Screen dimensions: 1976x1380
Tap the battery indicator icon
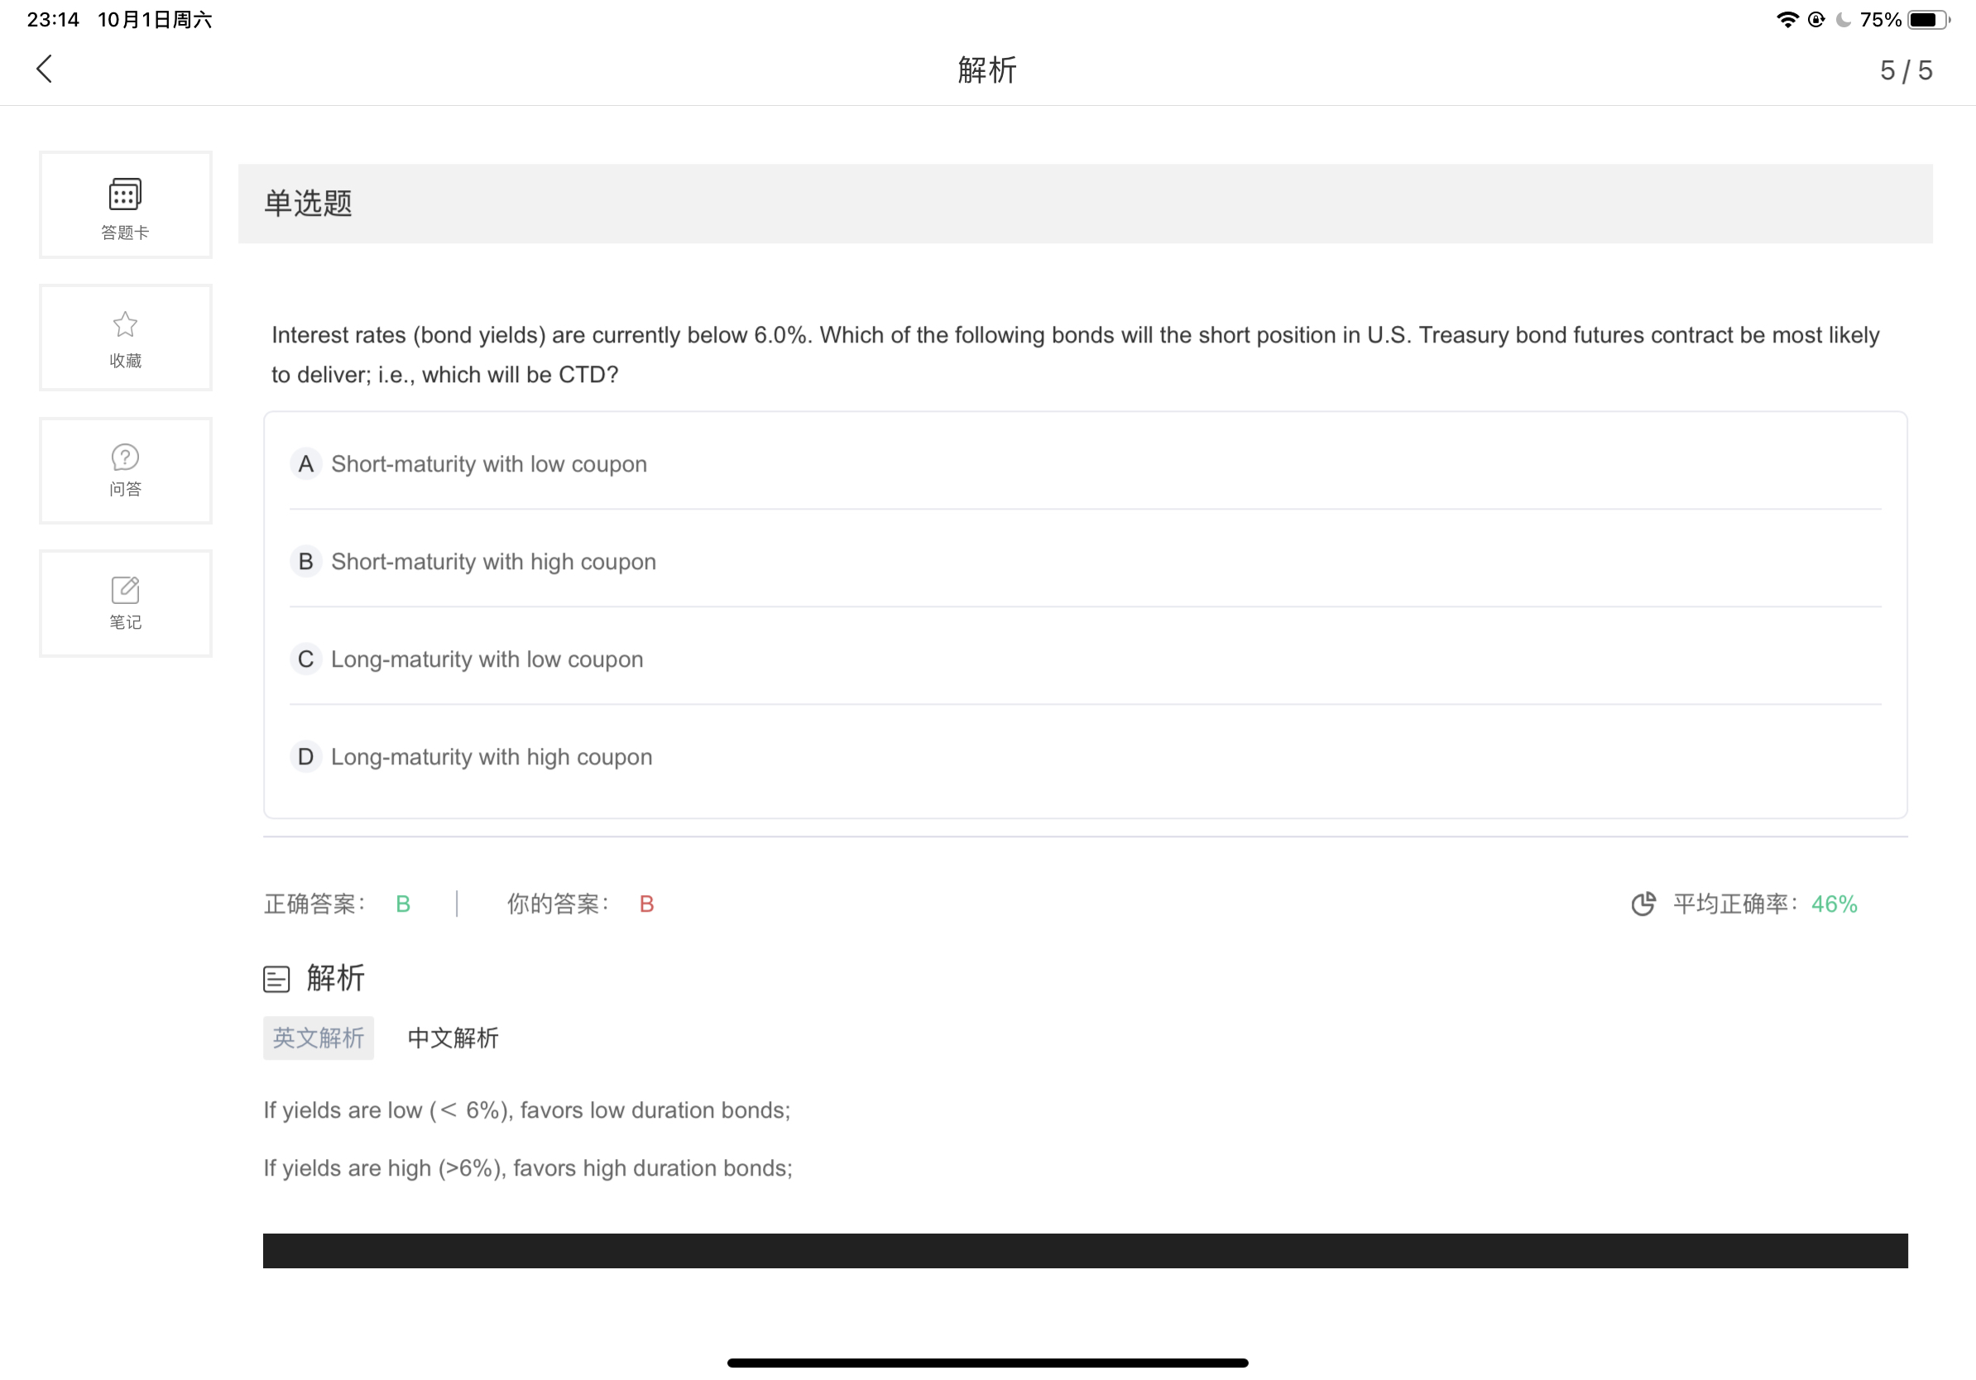coord(1928,20)
